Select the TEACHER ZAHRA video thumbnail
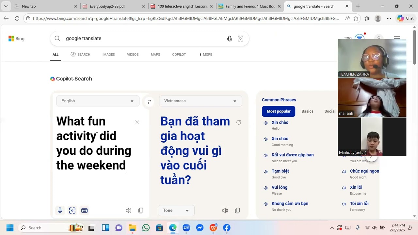Viewport: 418px width, 235px height. (x=372, y=58)
